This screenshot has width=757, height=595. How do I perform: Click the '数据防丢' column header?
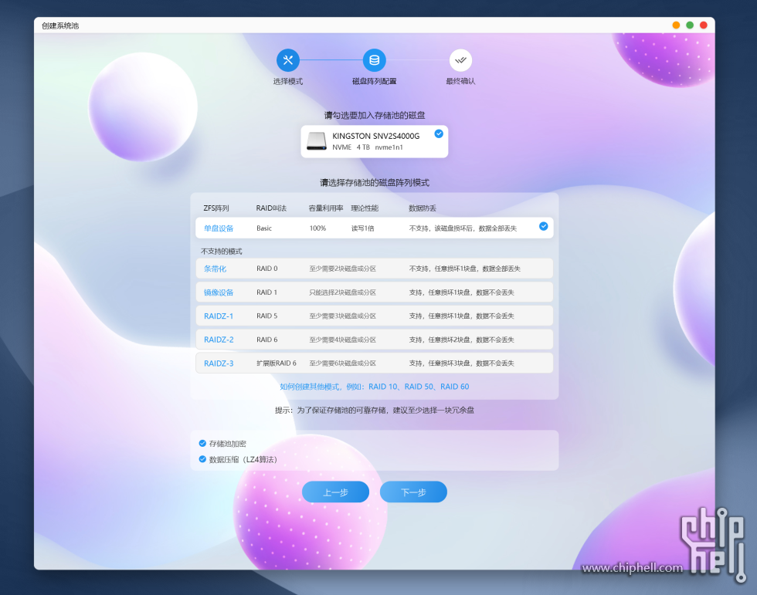pos(423,208)
